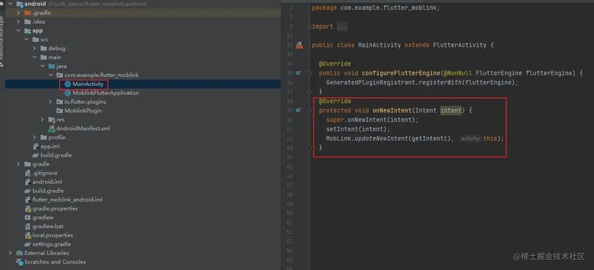Click the MoblinkPlugin folder icon
This screenshot has width=594, height=270.
[60, 111]
